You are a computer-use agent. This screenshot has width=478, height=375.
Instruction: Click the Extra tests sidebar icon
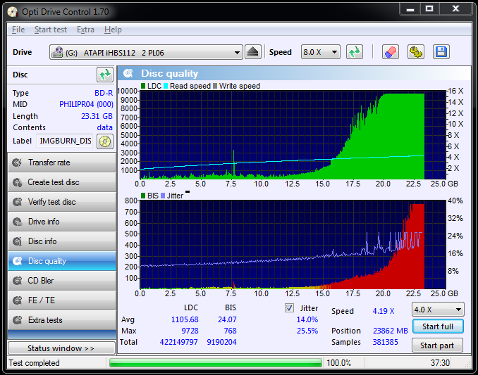point(17,320)
